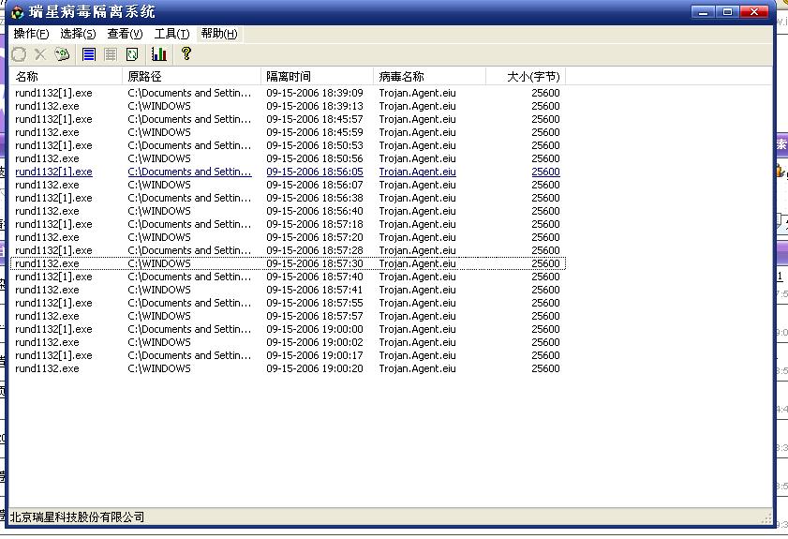The width and height of the screenshot is (788, 539).
Task: Click the underlined C:\Documents and Settin... path
Action: click(x=189, y=172)
